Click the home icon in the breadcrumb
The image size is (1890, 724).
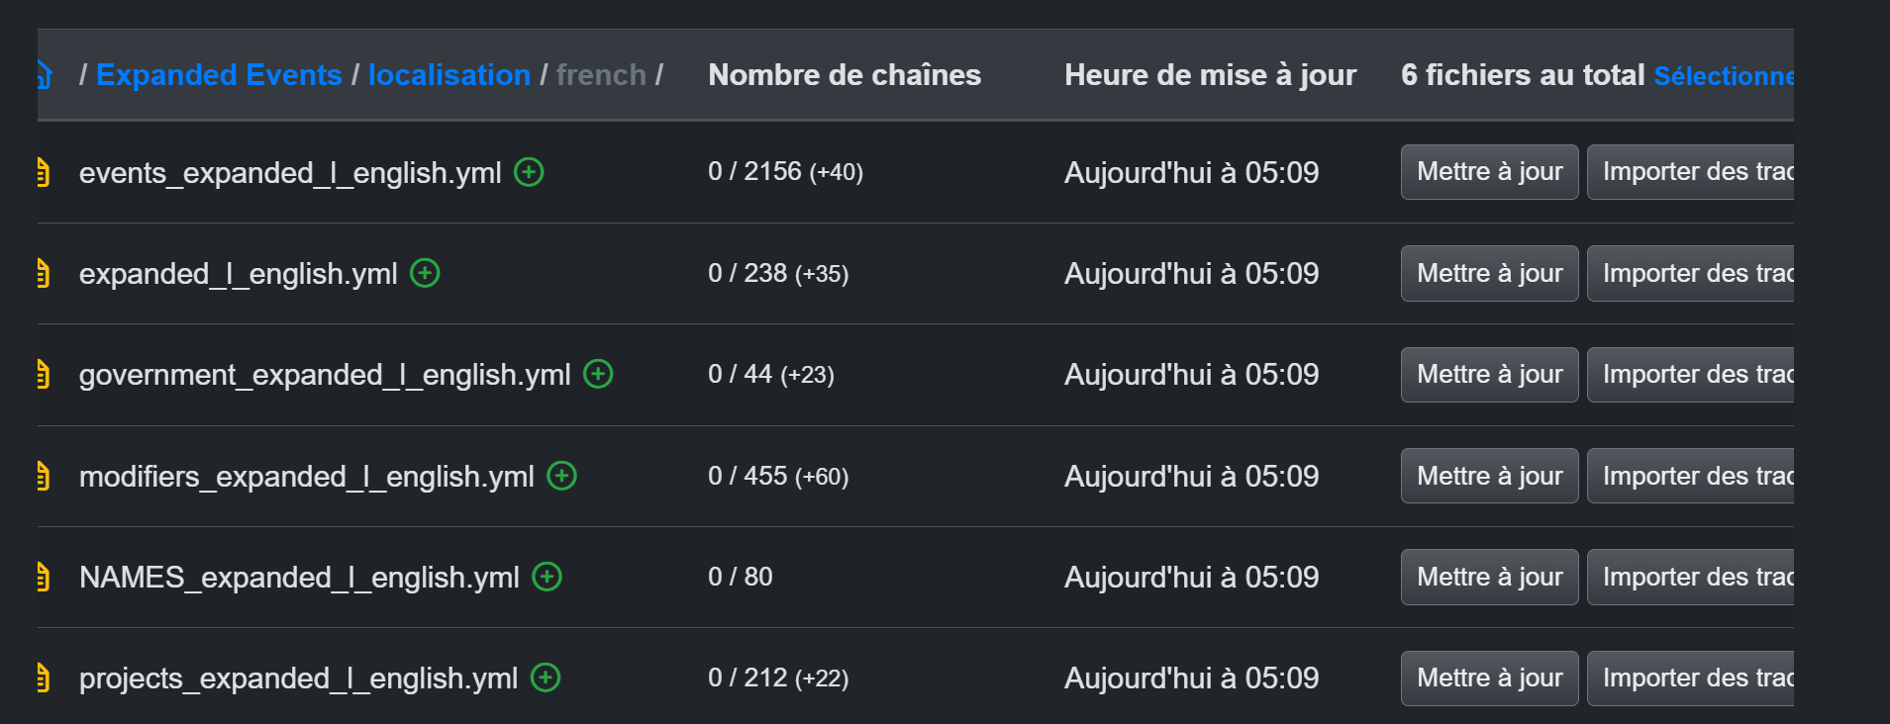point(44,74)
